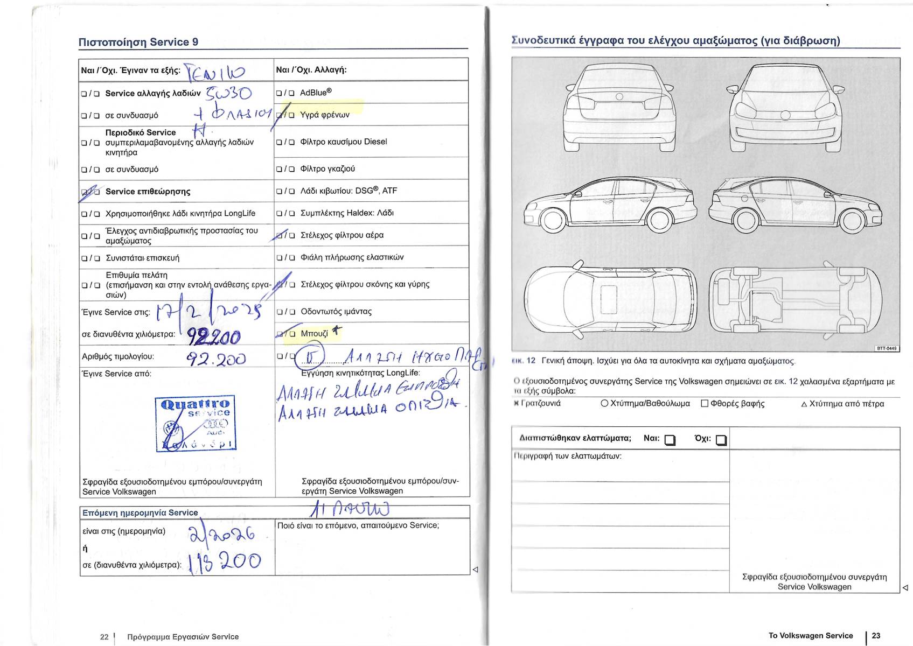Click the Quattro service stamp
Viewport: 913px width, 646px height.
pyautogui.click(x=196, y=424)
